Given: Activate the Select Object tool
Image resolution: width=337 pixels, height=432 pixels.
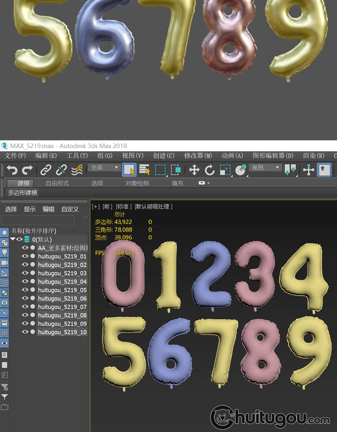Looking at the screenshot, I should (129, 170).
